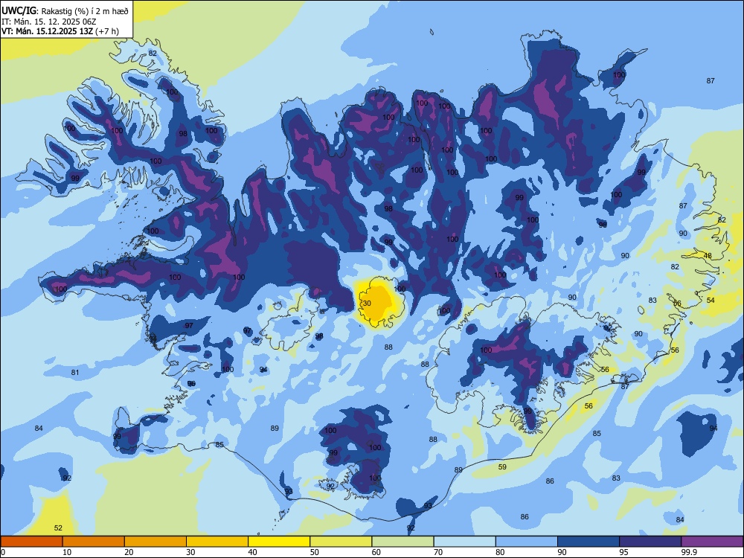Click the title 'UWC/IG: Rakastig (%) í 2 m hæð'
744x558 pixels.
pos(65,11)
